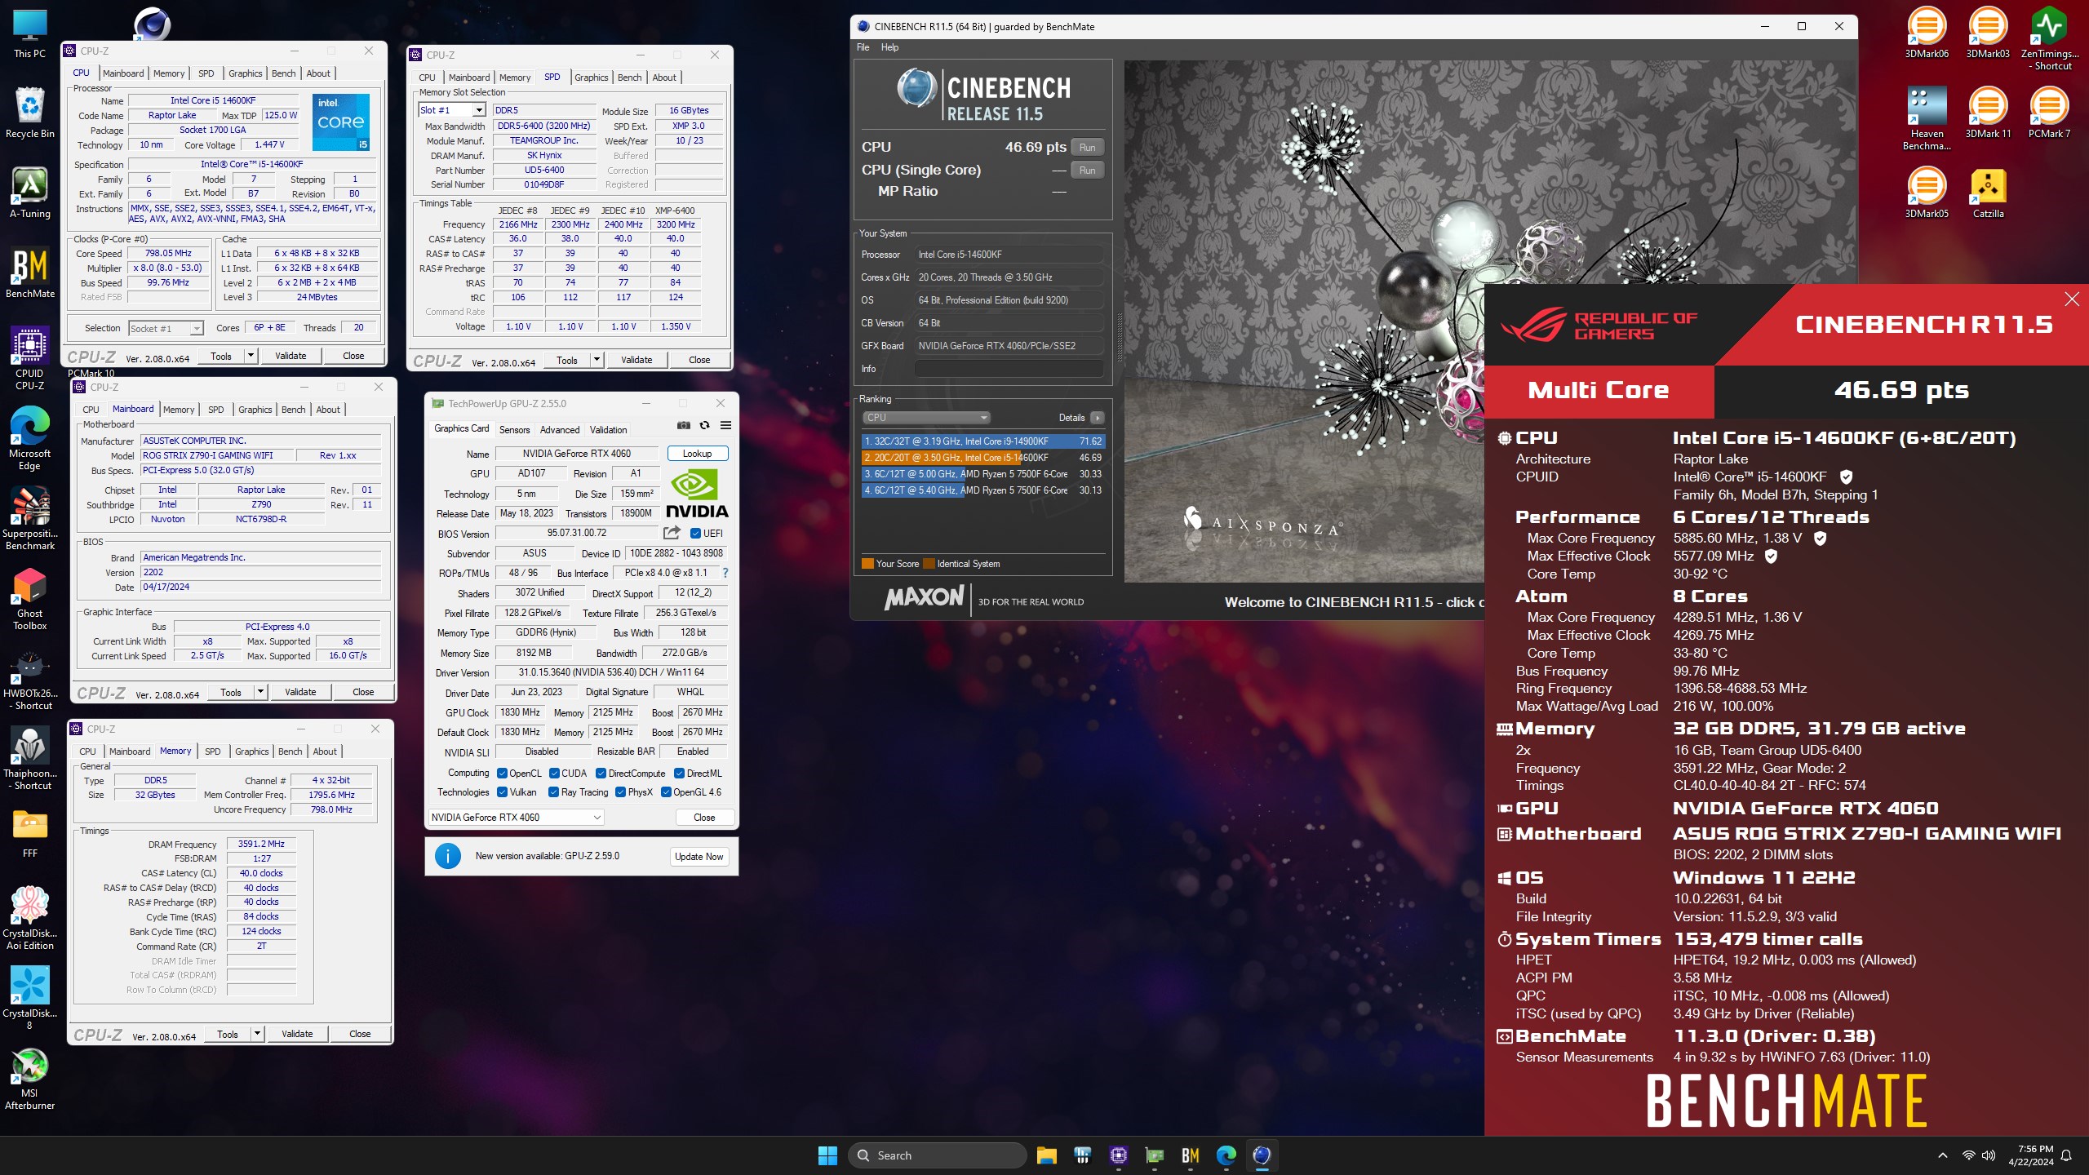Open the Slot #1 dropdown in CPU-Z SPD
Viewport: 2089px width, 1175px height.
click(x=452, y=110)
